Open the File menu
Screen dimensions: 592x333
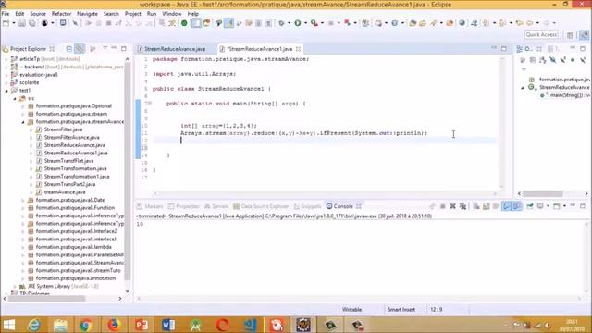6,14
